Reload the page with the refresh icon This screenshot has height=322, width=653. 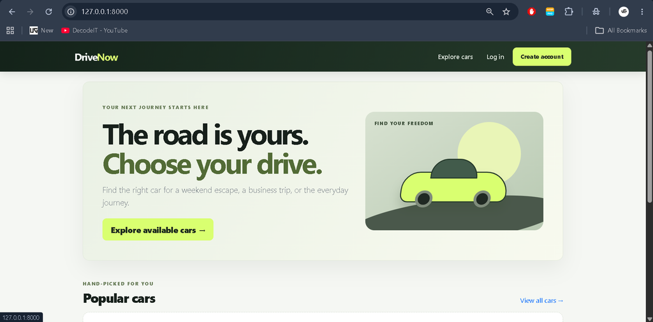point(48,11)
